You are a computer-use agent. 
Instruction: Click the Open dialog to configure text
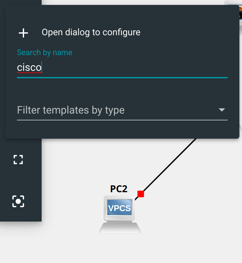[91, 32]
